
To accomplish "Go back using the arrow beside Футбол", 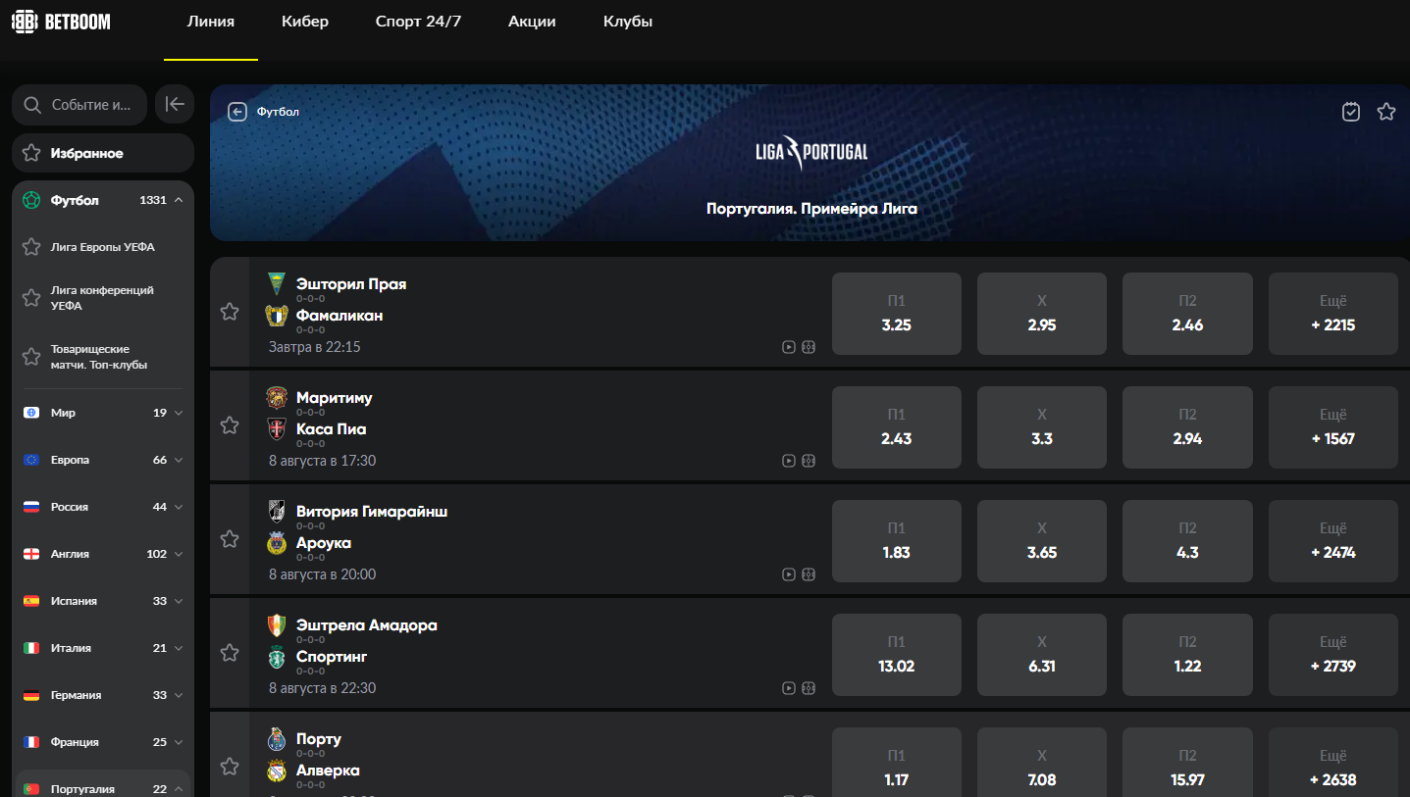I will pyautogui.click(x=236, y=112).
